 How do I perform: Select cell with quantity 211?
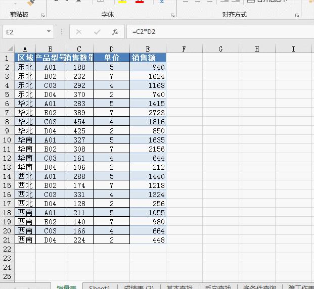click(x=79, y=213)
